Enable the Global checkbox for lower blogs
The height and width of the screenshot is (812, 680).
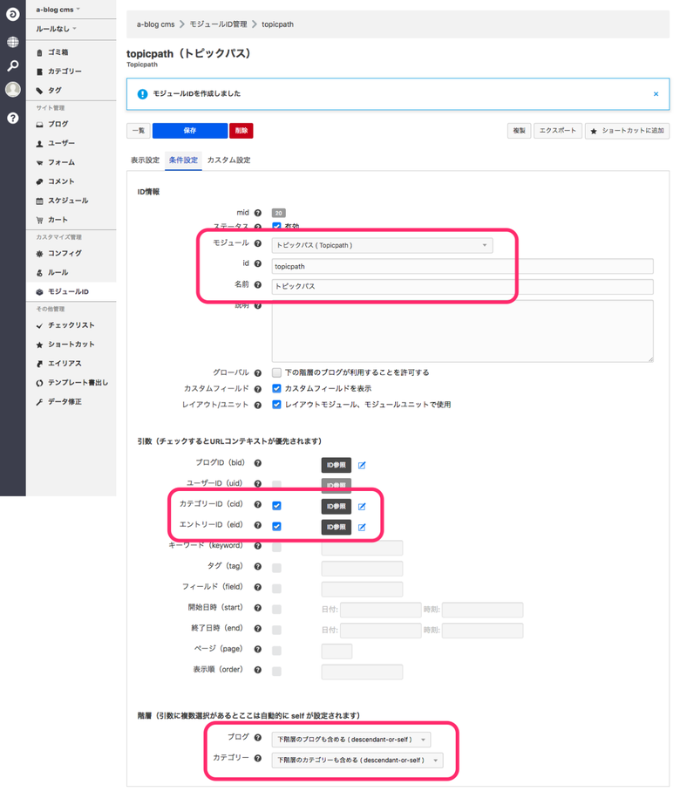[276, 372]
